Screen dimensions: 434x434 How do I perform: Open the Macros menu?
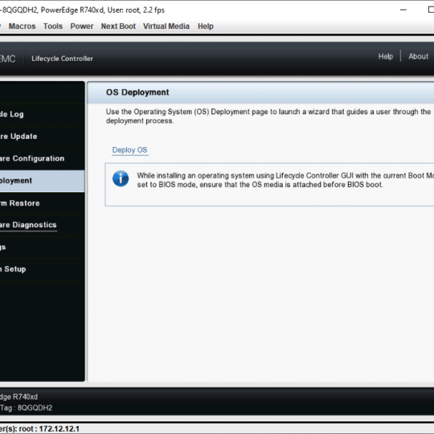(x=22, y=26)
